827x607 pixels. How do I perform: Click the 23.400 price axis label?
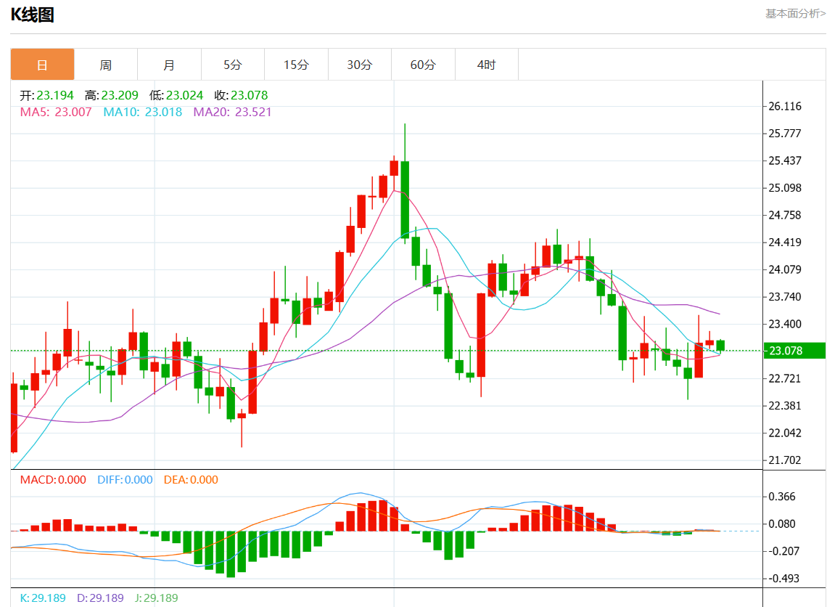[x=785, y=324]
